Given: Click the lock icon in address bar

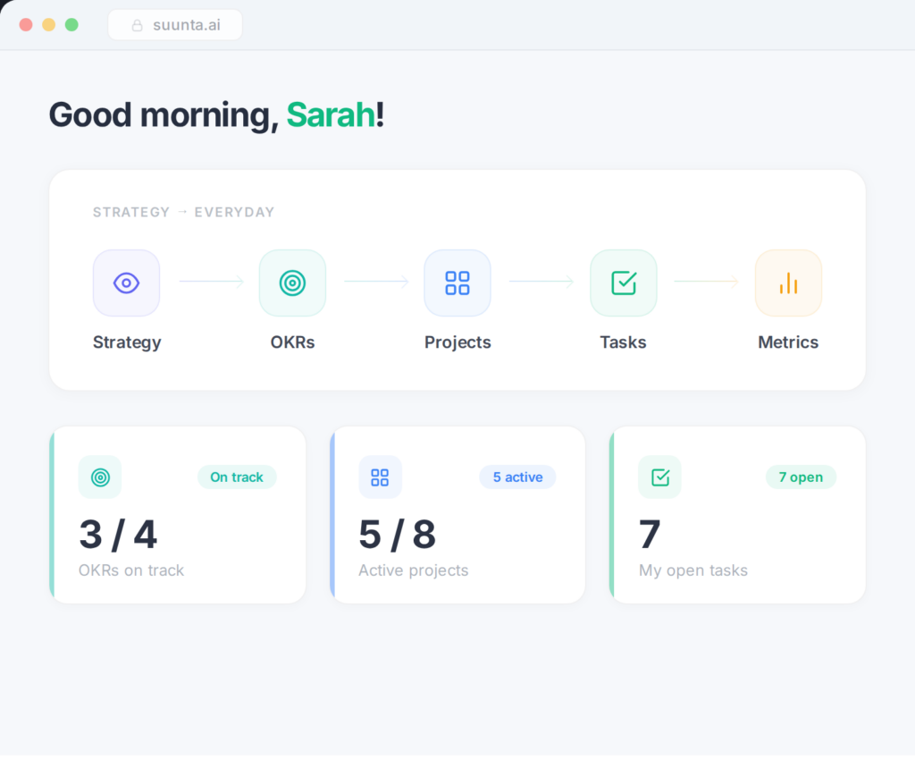Looking at the screenshot, I should coord(138,26).
